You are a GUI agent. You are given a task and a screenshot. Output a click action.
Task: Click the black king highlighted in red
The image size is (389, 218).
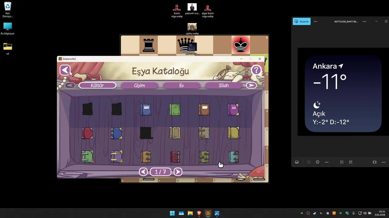point(240,45)
